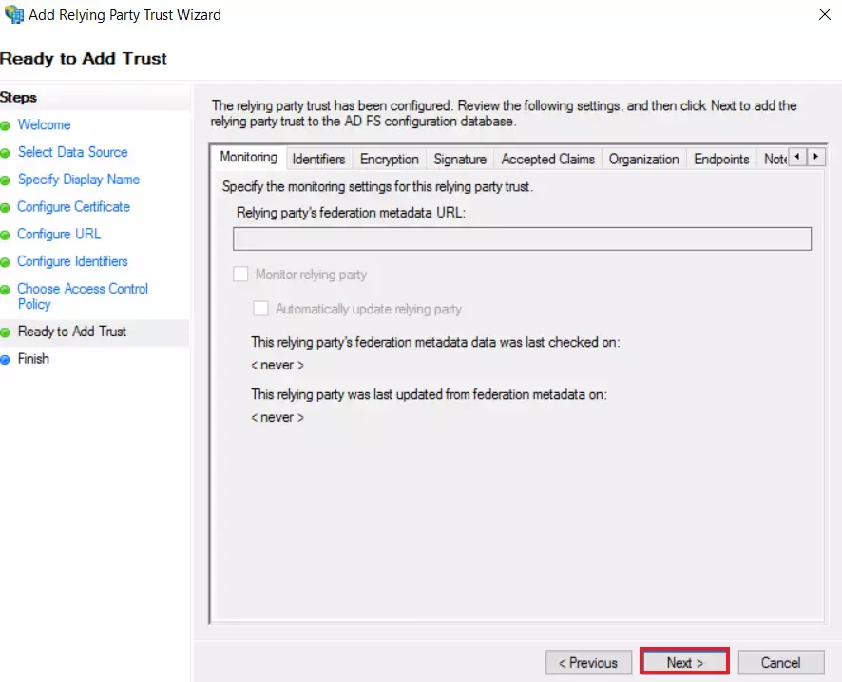Click the left tab scroll arrow
The height and width of the screenshot is (682, 842).
799,157
